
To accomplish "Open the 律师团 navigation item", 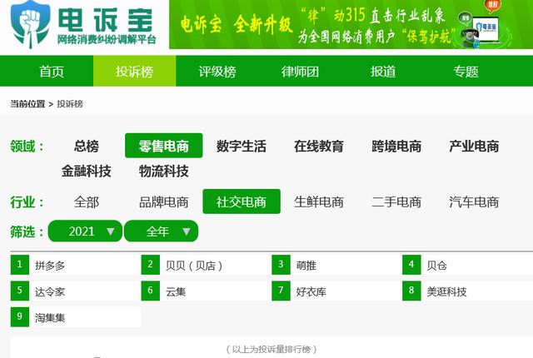I will [300, 72].
